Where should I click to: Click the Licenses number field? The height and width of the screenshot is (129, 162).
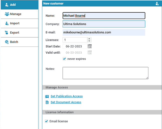point(75,40)
